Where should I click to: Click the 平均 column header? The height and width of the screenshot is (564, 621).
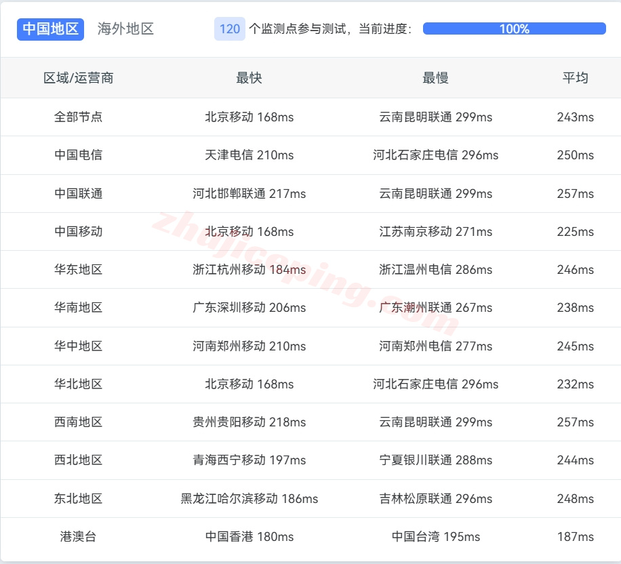tap(575, 78)
